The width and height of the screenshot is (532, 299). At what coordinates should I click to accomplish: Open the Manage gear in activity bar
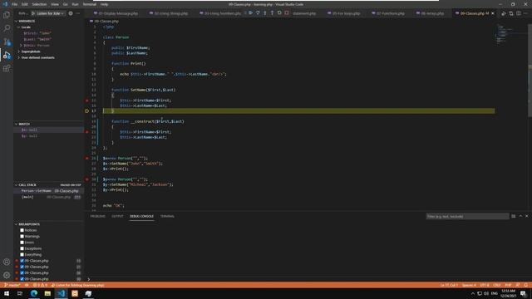point(7,275)
